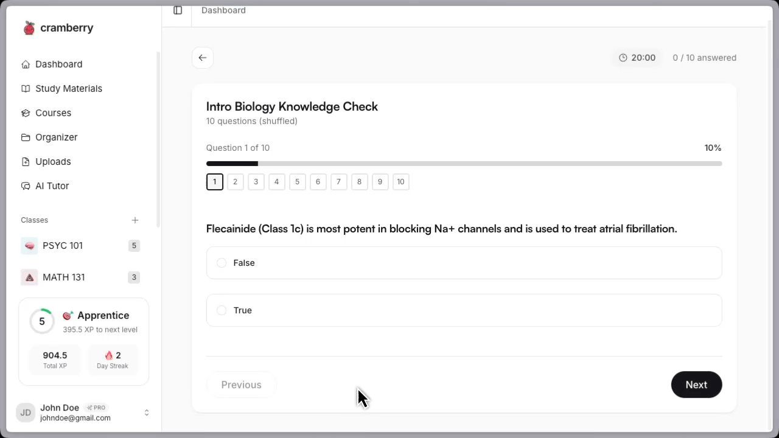The height and width of the screenshot is (438, 779).
Task: Launch AI Tutor from its chat icon
Action: 26,186
